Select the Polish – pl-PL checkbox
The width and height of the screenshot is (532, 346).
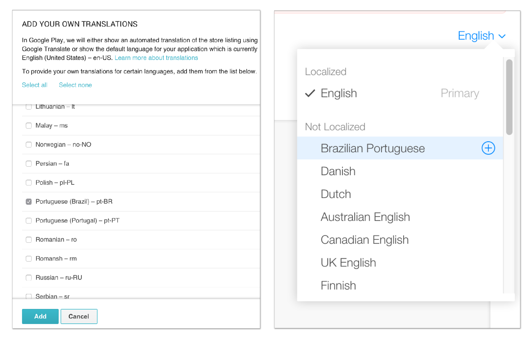tap(29, 182)
